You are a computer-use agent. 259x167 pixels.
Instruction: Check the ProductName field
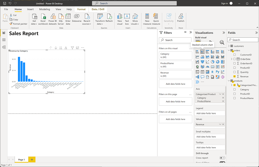pos(234,98)
